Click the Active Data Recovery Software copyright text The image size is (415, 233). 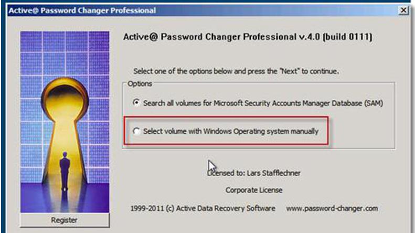203,208
